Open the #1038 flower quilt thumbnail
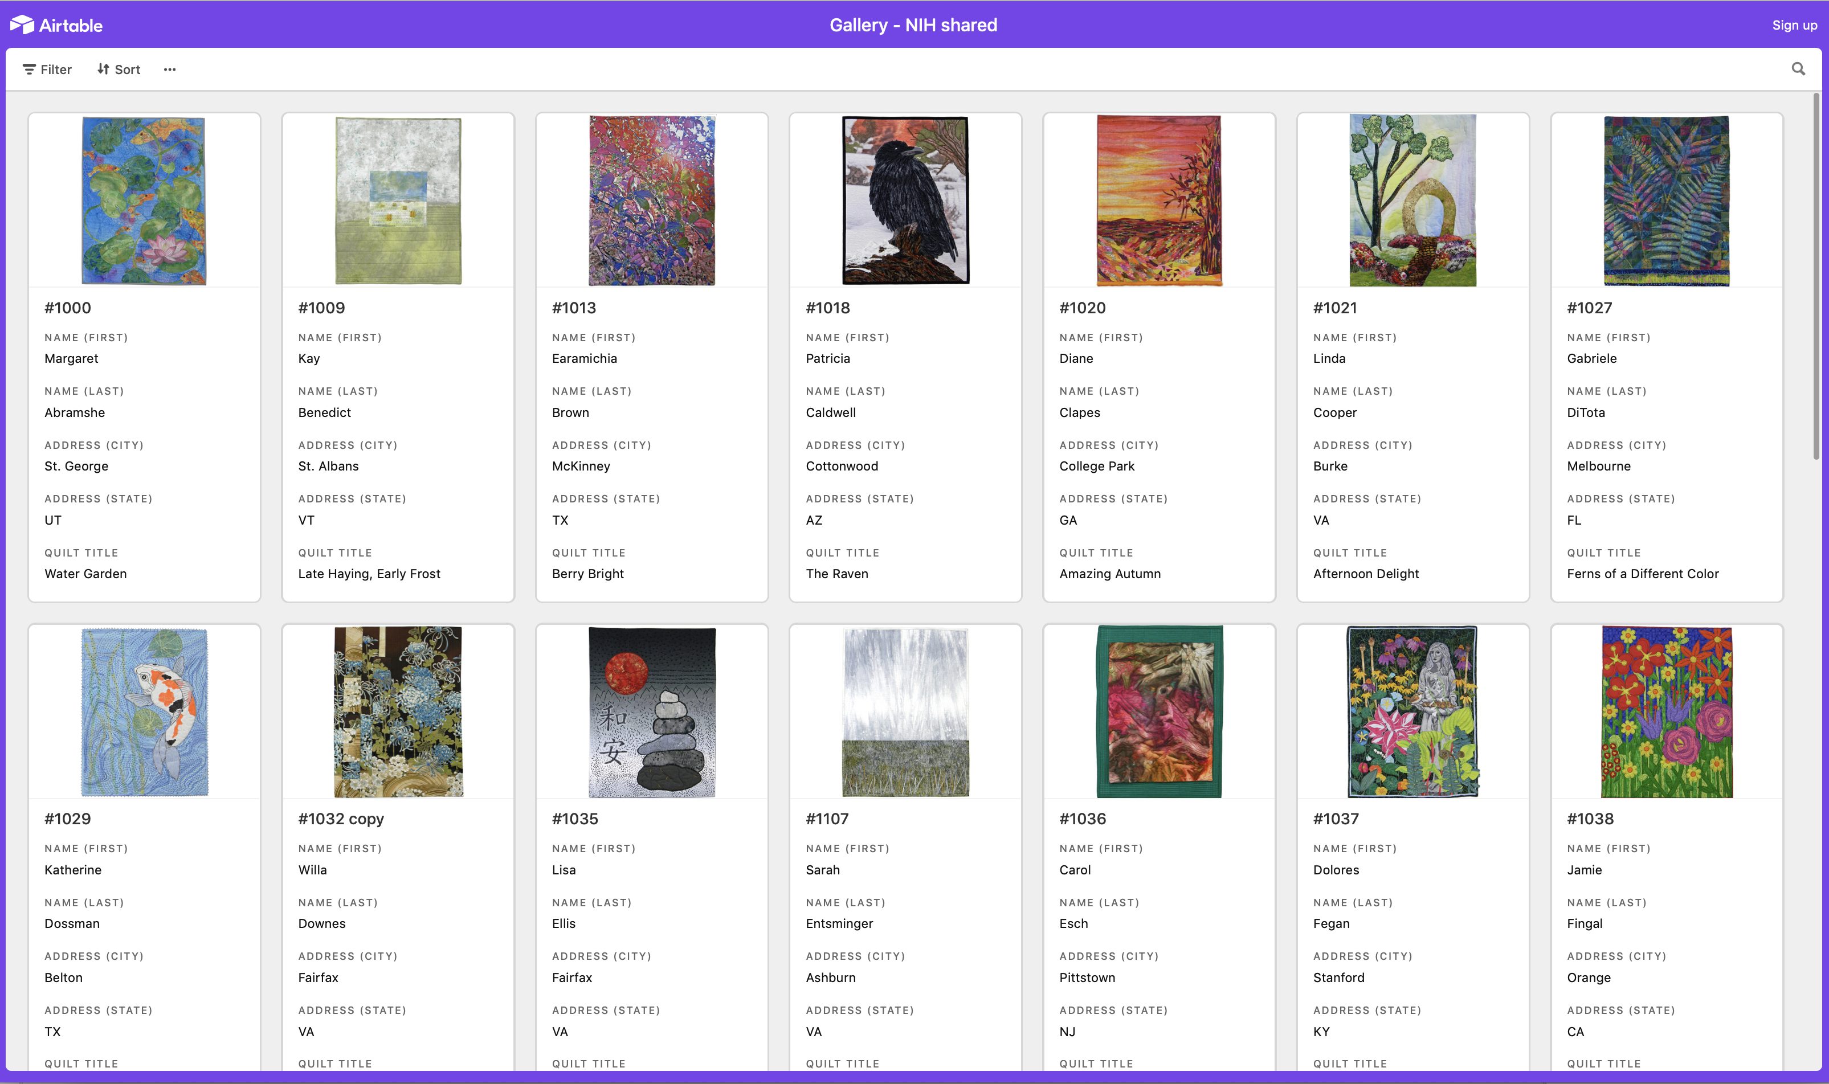 1665,711
